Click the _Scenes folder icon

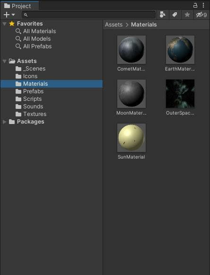coord(18,69)
